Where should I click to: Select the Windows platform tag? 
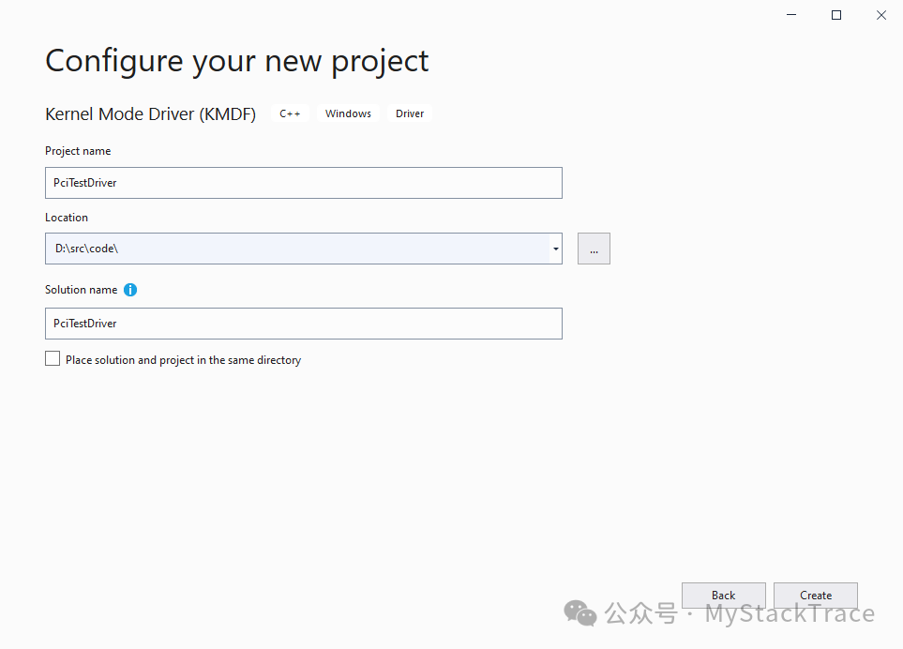(x=347, y=113)
